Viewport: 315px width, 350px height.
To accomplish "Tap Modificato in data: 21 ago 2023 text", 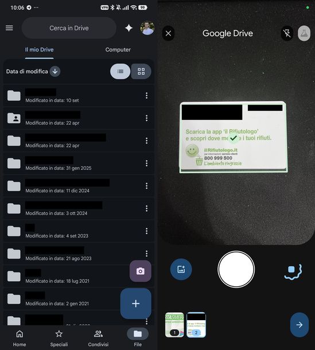I will pos(59,258).
